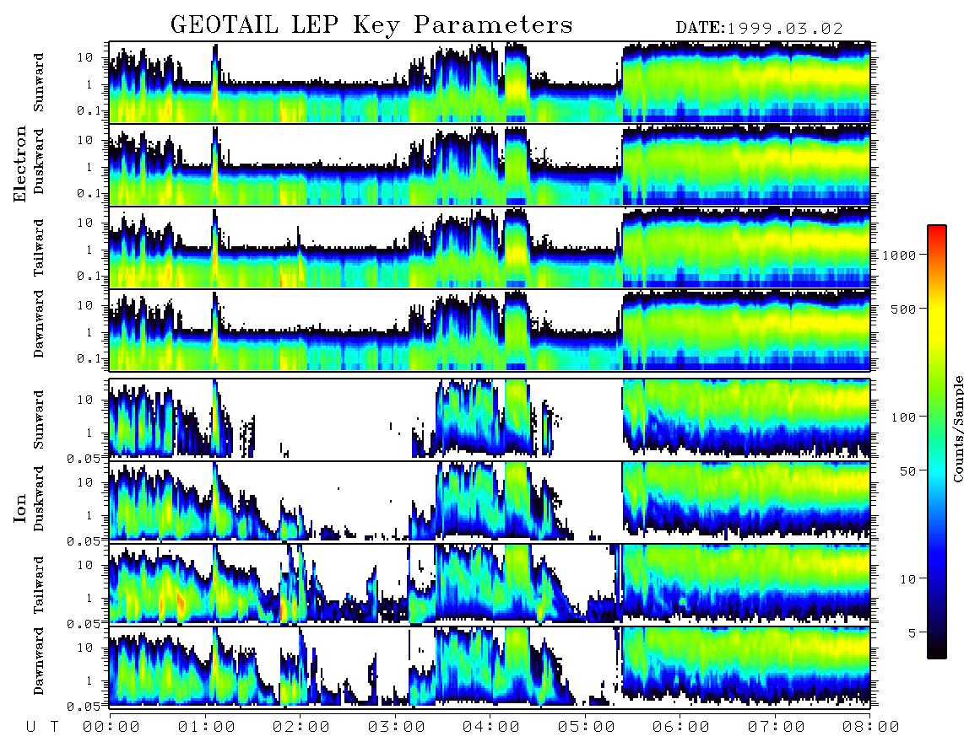Screen dimensions: 964x742
Task: Click inside the Electron Sunward spectrogram panel
Action: point(490,83)
